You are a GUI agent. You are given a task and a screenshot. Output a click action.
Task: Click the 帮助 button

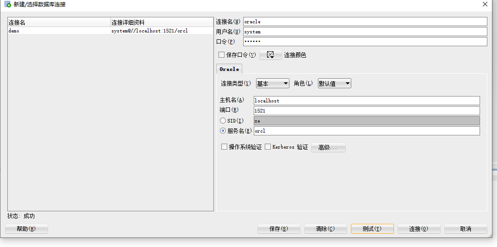point(26,229)
